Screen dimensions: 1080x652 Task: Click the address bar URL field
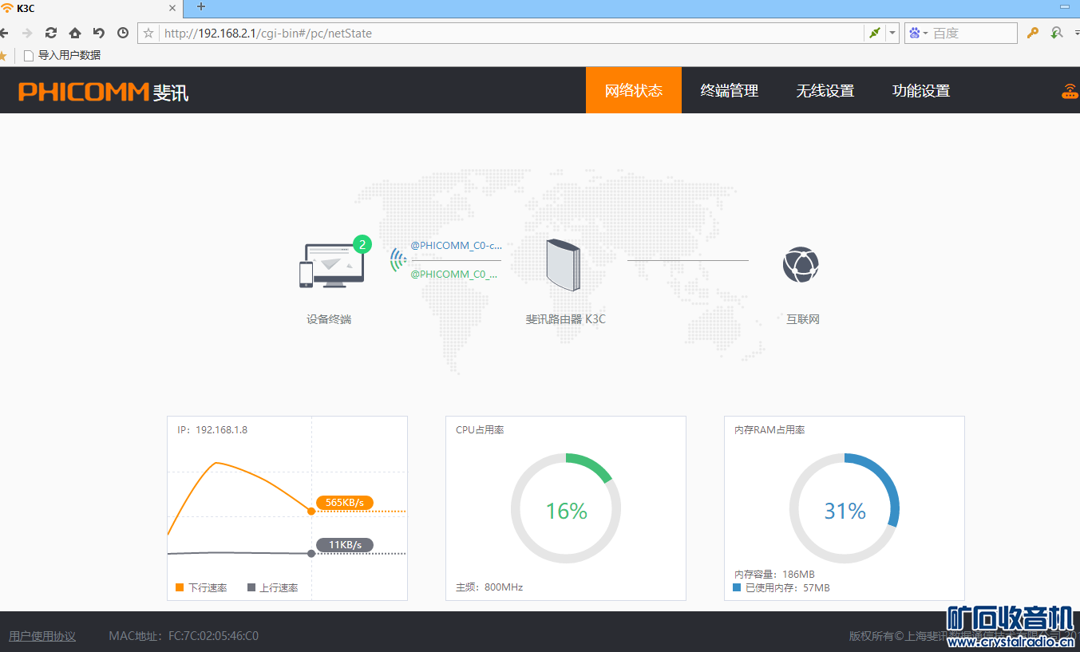coord(512,33)
